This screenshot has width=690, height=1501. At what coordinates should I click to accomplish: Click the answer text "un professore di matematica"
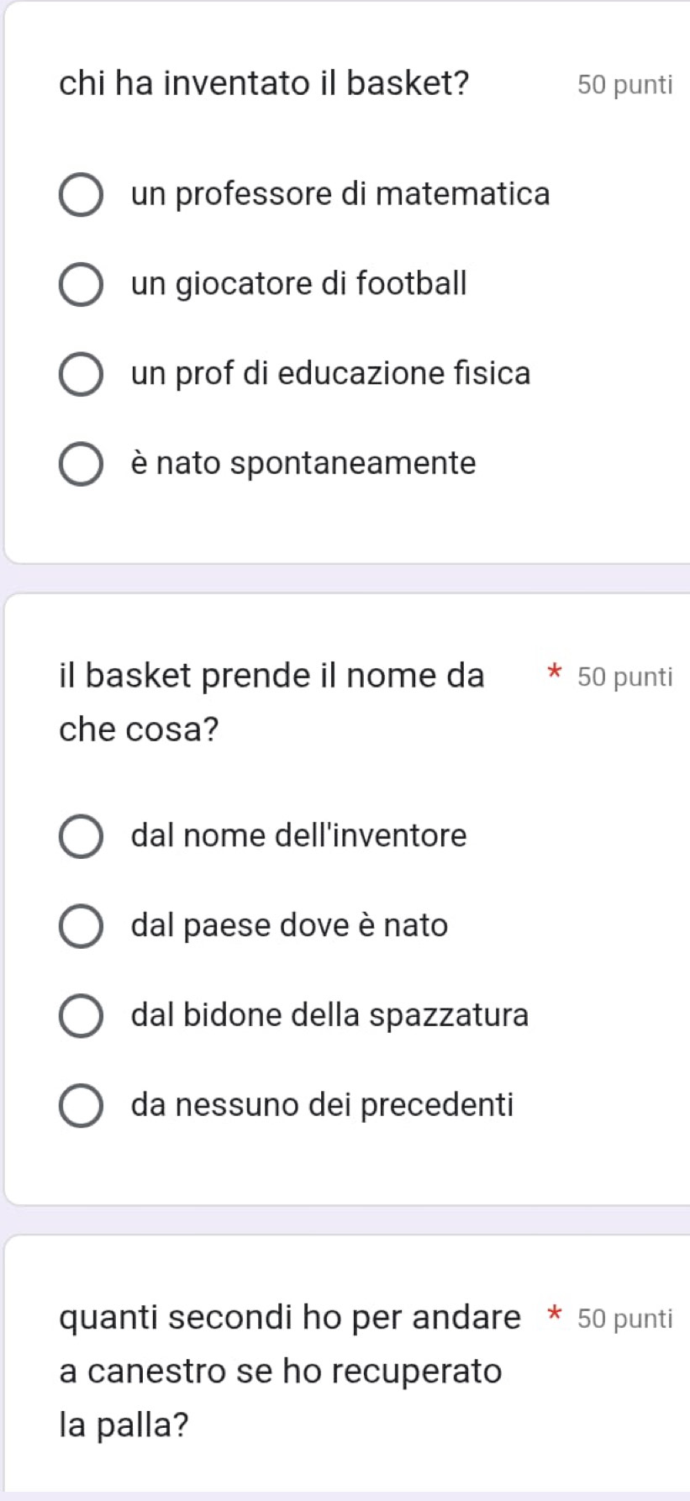pos(340,194)
